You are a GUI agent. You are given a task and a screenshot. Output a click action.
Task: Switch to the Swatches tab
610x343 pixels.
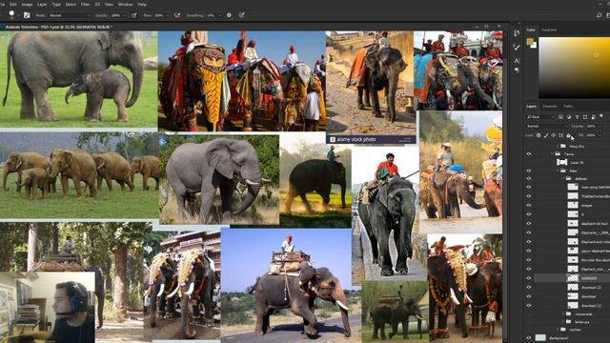point(549,30)
